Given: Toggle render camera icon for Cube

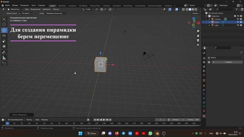Looking at the screenshot, I should (241, 22).
